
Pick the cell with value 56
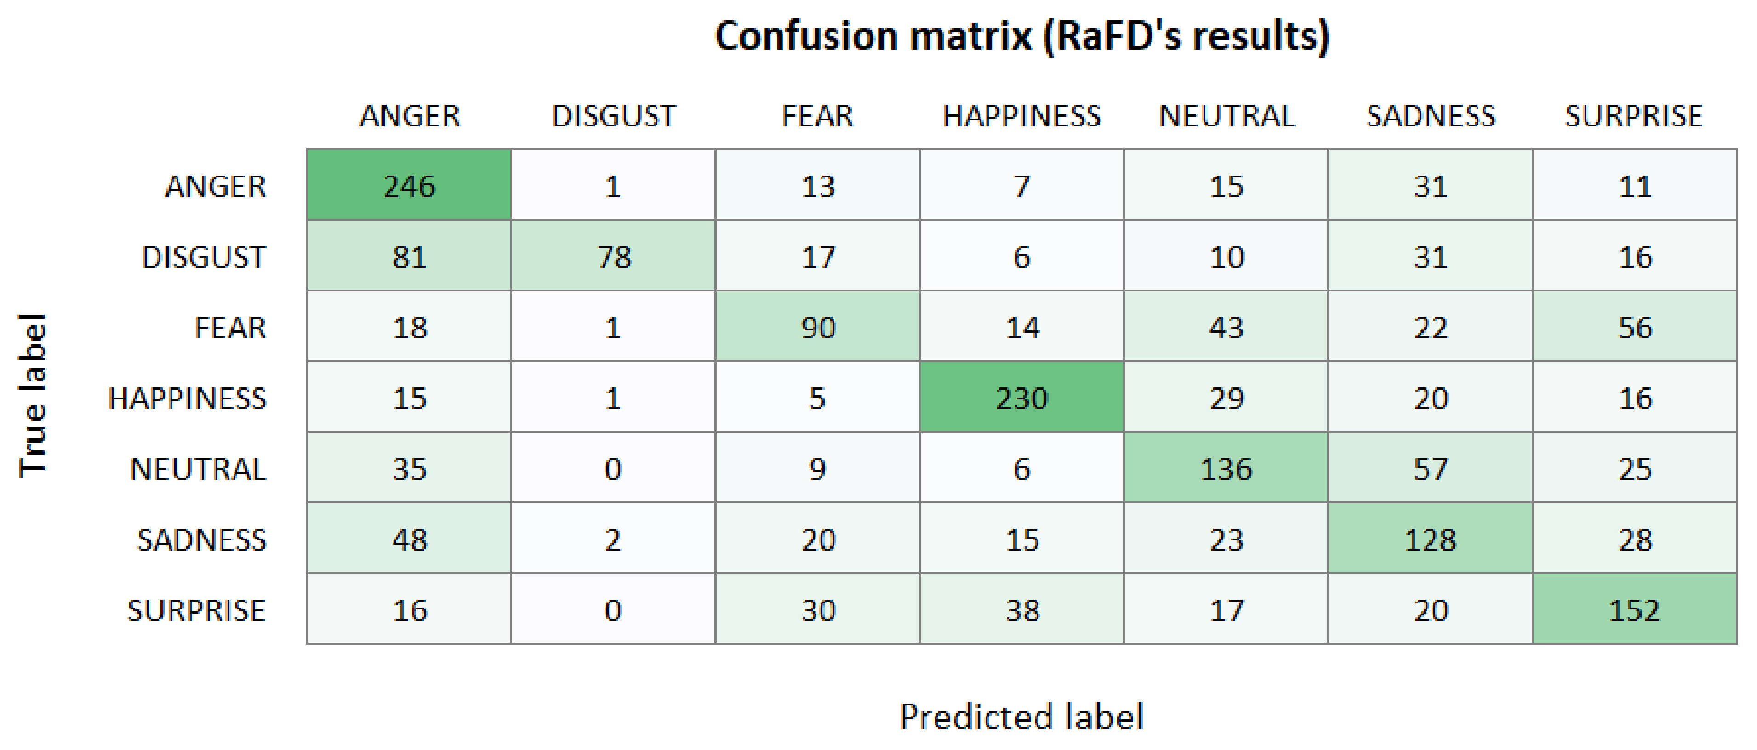1634,327
